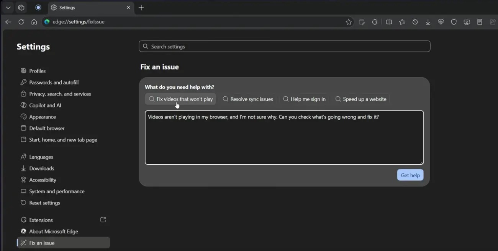Click the page-edit icon beside favorites star
Image resolution: width=498 pixels, height=251 pixels.
coord(362,22)
